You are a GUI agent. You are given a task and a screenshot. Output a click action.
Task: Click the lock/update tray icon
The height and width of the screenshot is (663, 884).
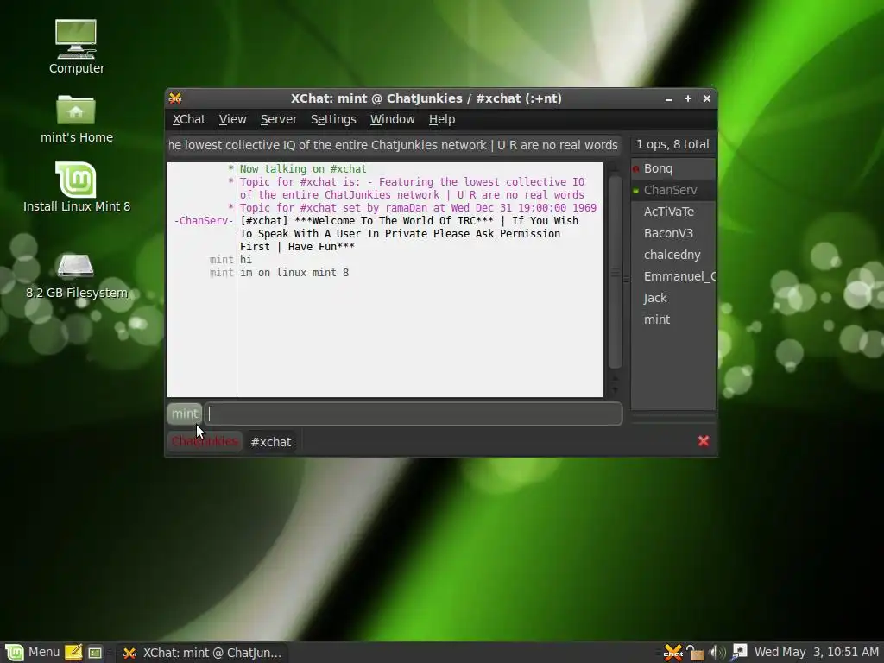point(695,653)
